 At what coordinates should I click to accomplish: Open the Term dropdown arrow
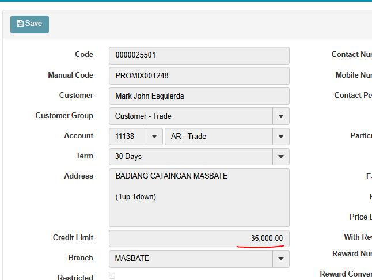[x=280, y=157]
